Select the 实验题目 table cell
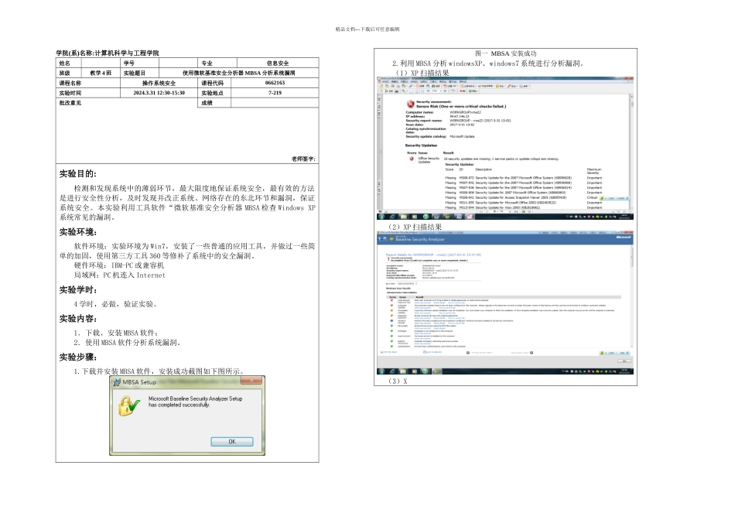 click(x=139, y=74)
